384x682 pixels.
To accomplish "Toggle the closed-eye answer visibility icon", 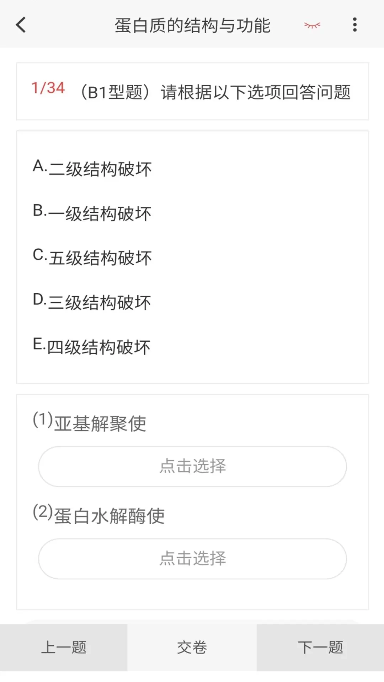I will pyautogui.click(x=312, y=25).
